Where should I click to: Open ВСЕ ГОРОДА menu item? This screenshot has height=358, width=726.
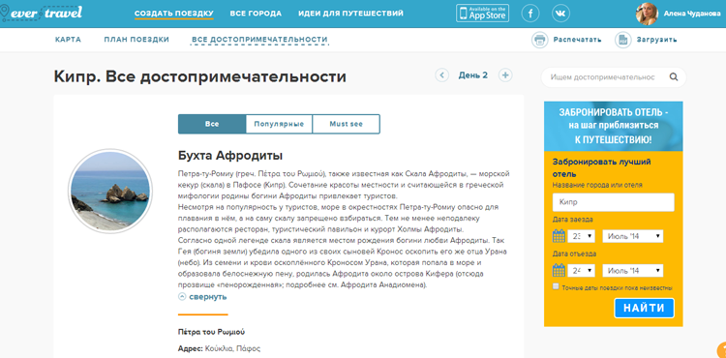point(256,14)
